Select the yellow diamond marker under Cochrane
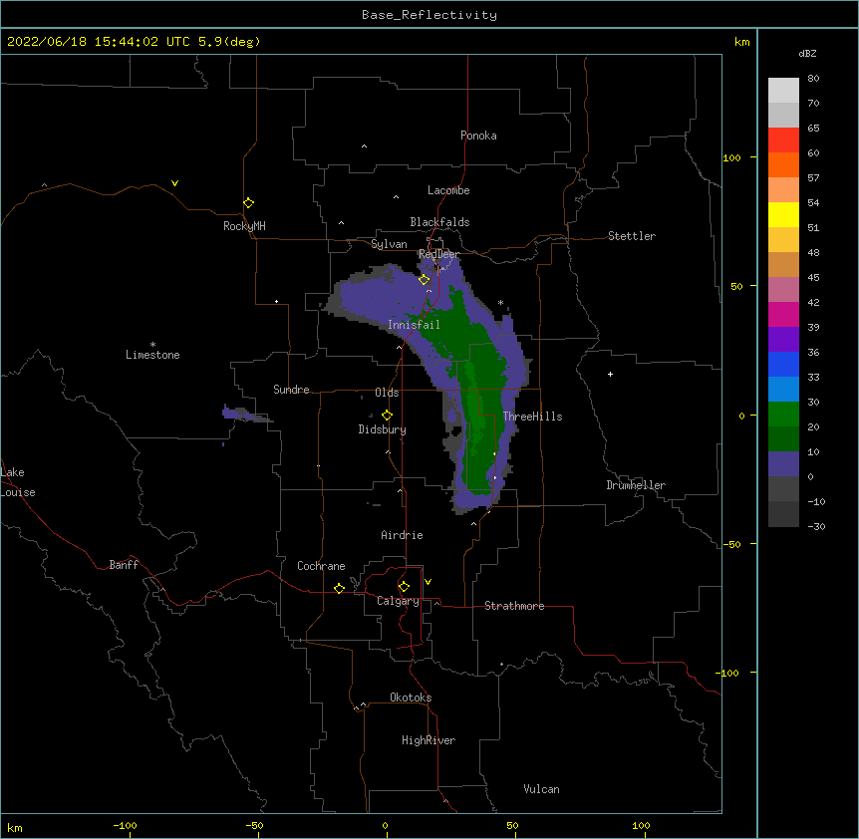Screen dimensions: 859x839 point(339,588)
